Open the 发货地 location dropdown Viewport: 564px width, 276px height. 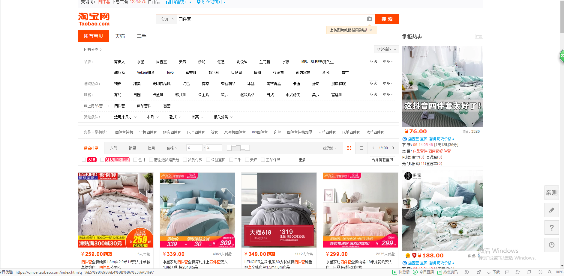(329, 148)
